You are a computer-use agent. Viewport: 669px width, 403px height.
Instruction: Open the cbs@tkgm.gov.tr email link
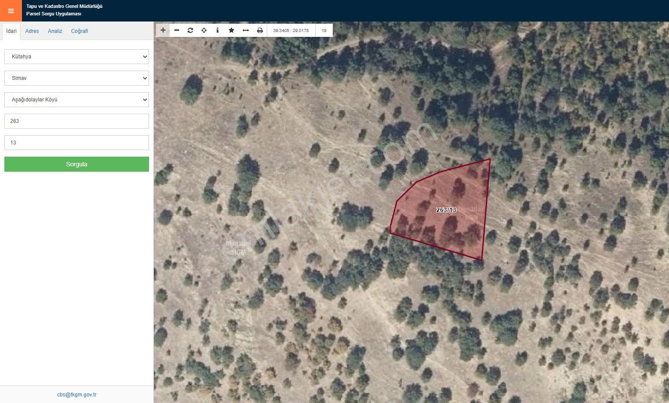tap(76, 395)
